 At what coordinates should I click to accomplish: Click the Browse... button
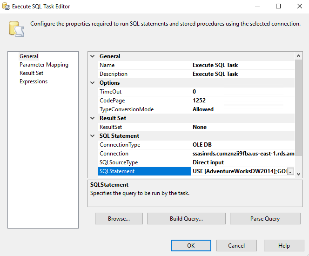[x=119, y=219]
